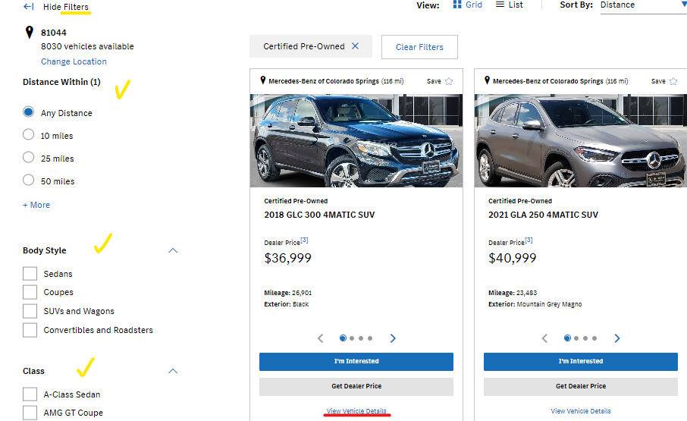Screen dimensions: 687x421
Task: Enable the Convertibles and Roadsters checkbox
Action: [x=30, y=330]
